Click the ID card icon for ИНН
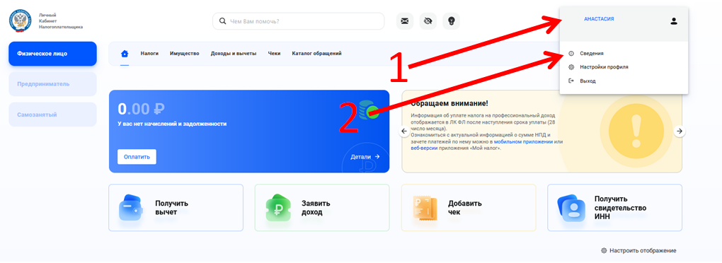 (x=571, y=207)
